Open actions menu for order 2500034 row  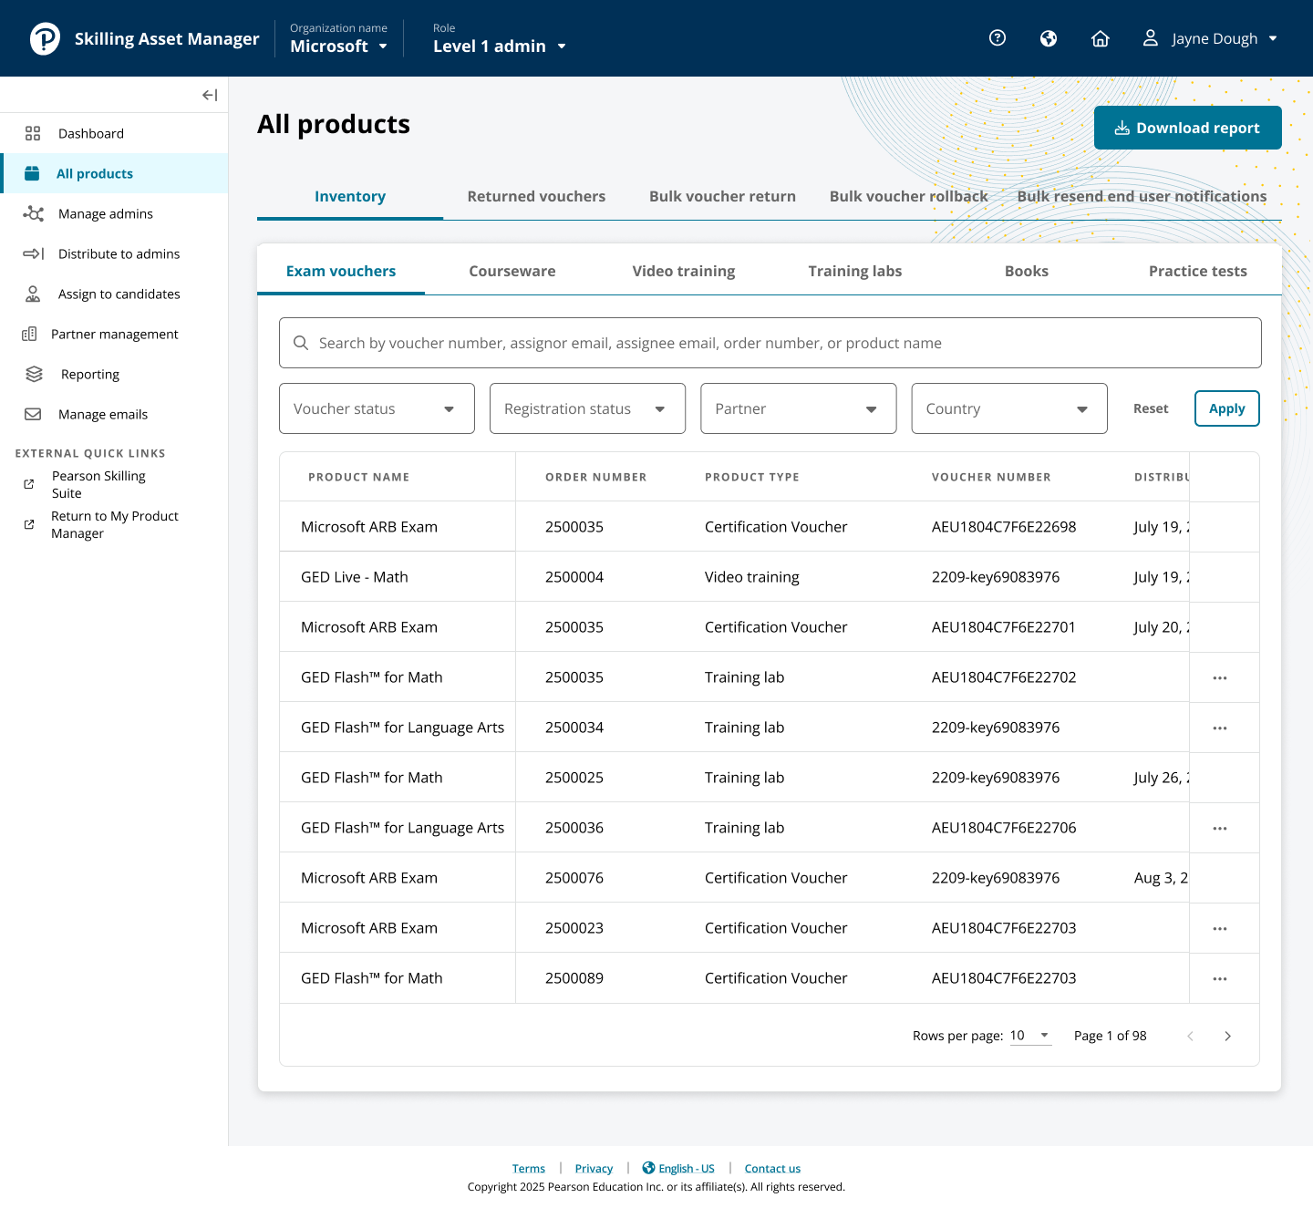coord(1220,728)
